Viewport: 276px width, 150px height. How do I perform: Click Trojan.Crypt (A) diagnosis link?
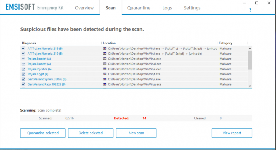pyautogui.click(x=38, y=74)
